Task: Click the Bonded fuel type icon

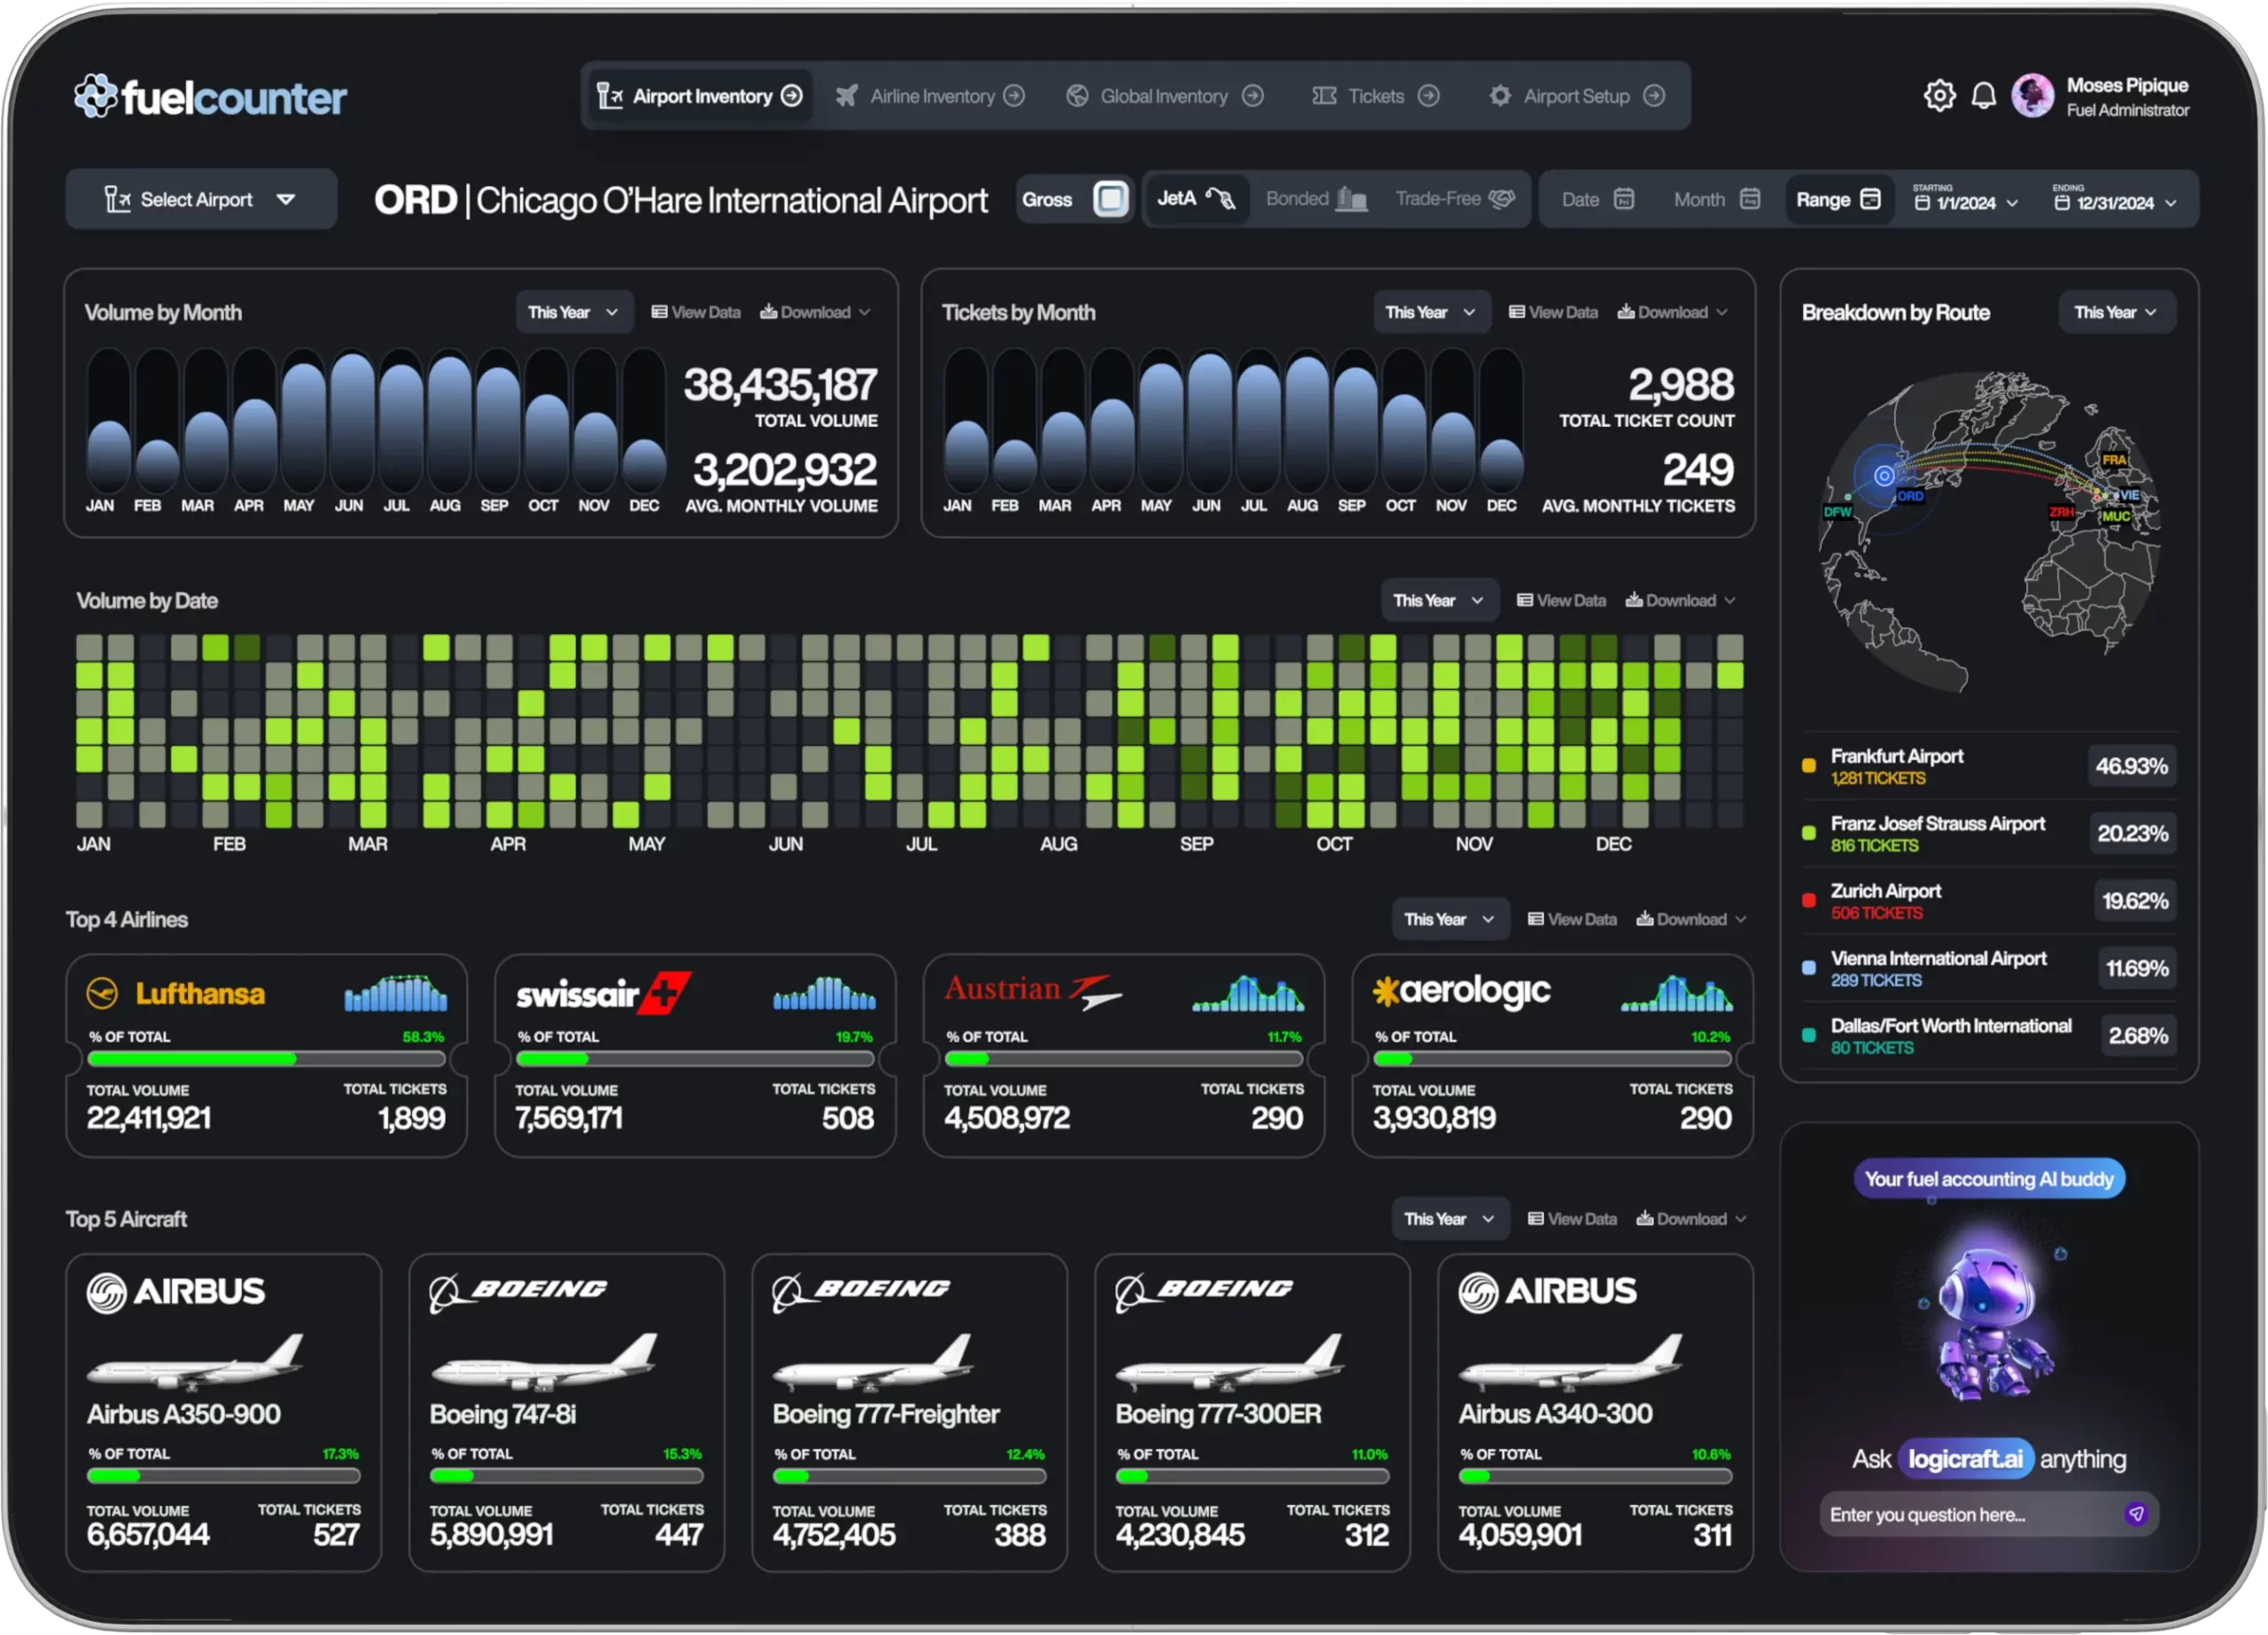Action: click(1352, 199)
